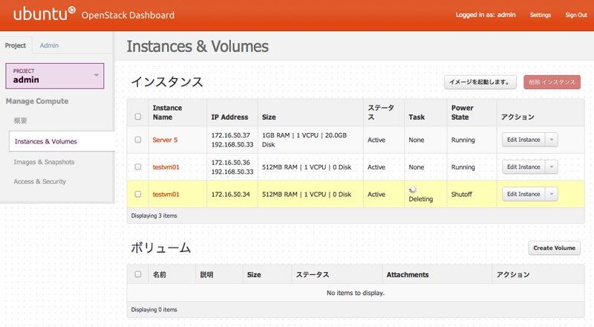Open the PROJECT admin dropdown
The height and width of the screenshot is (327, 594).
[x=55, y=76]
